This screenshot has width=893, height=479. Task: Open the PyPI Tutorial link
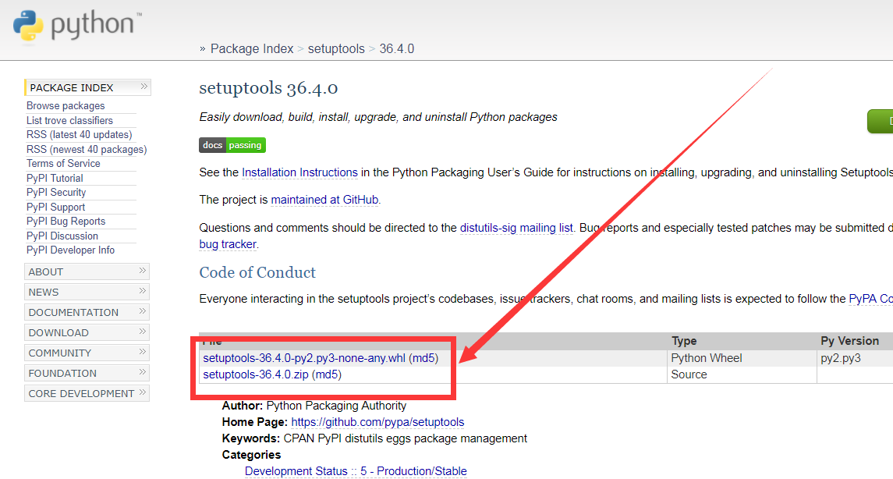(55, 179)
